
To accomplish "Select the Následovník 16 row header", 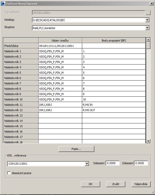I will click(21, 131).
